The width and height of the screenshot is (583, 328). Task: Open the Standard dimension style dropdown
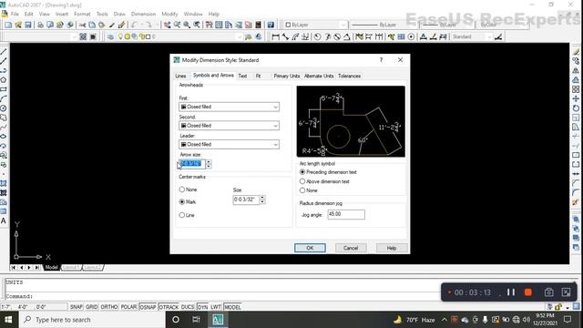point(472,36)
